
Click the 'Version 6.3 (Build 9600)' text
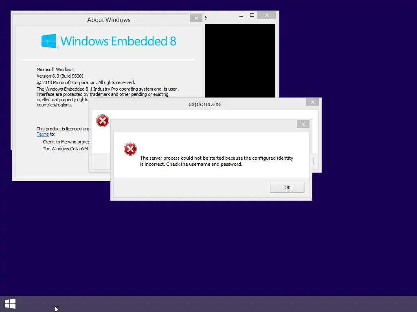click(x=60, y=76)
